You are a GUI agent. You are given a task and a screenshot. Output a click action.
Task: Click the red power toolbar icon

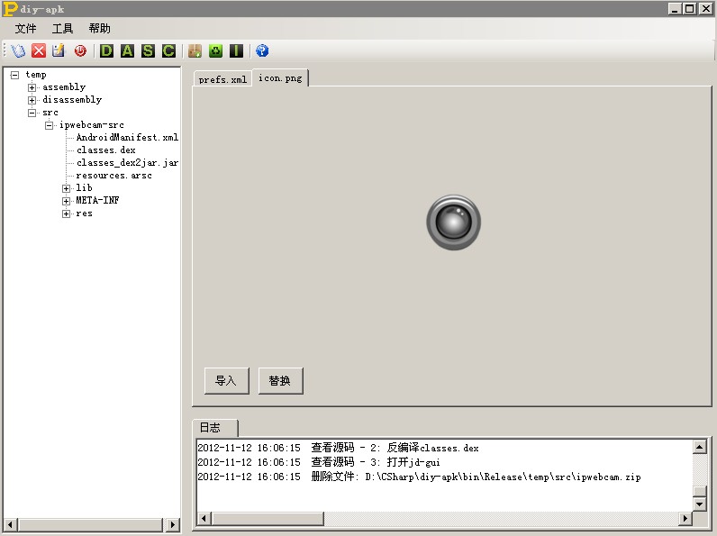[x=80, y=51]
